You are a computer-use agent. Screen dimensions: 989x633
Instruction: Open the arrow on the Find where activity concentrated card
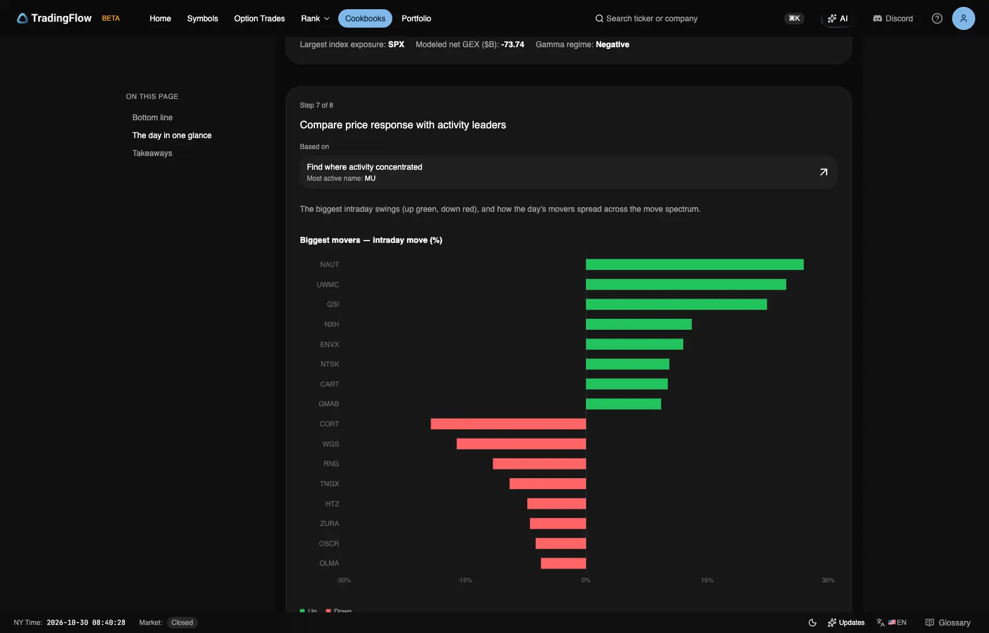[823, 172]
